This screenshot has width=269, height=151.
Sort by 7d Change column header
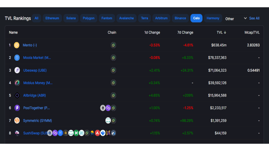(185, 32)
